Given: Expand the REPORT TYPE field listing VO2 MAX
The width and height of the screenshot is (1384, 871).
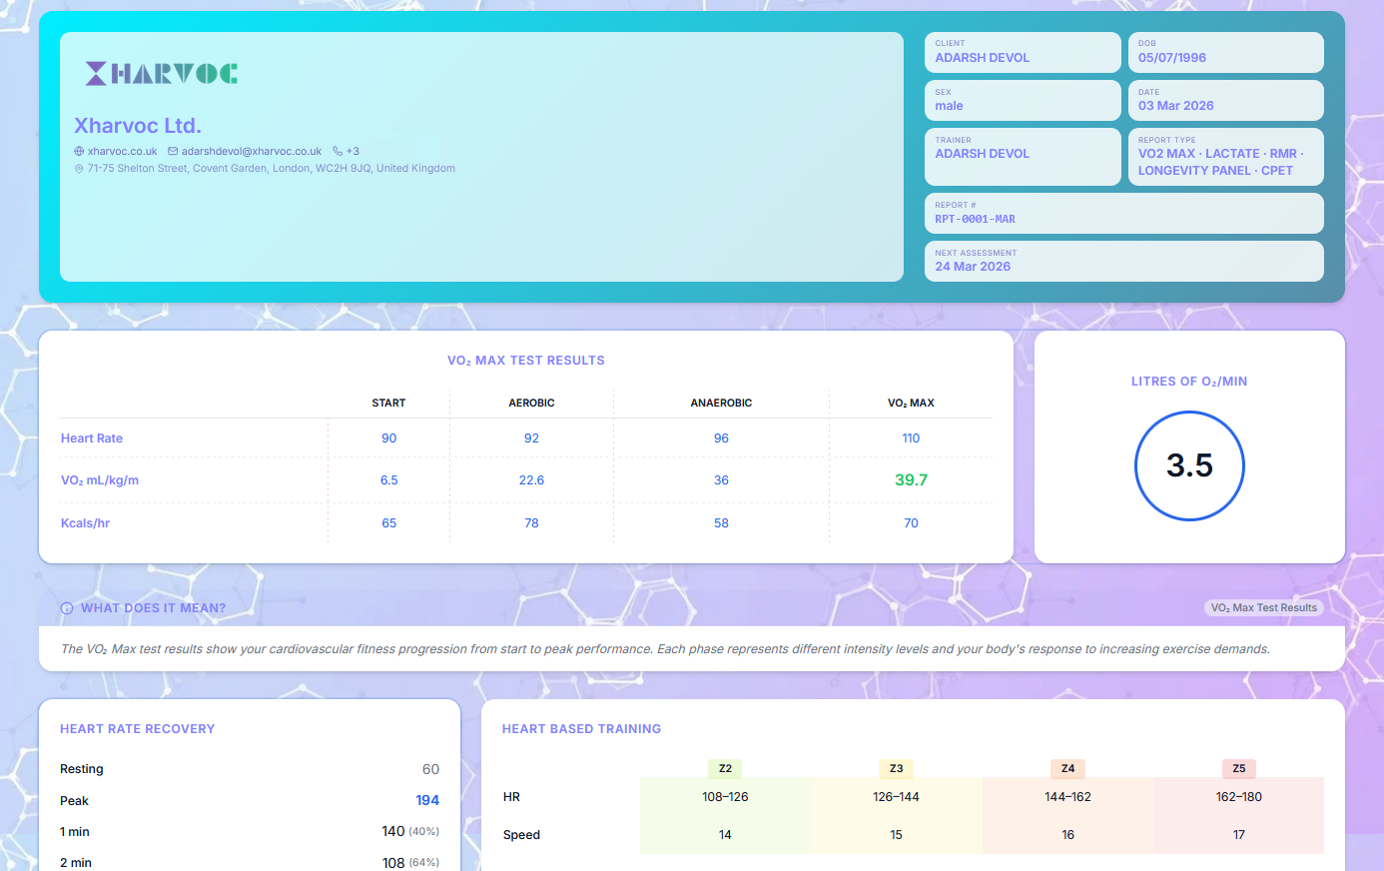Looking at the screenshot, I should 1225,157.
